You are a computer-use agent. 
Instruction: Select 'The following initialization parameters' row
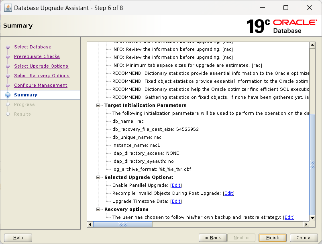pos(211,113)
